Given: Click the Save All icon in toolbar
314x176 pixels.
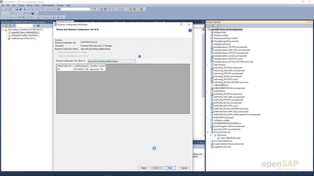Looking at the screenshot, I should 20,9.
